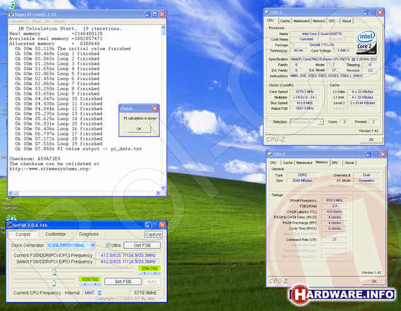Viewport: 401px width, 311px height.
Task: Click OK in the upper CPU-Z window
Action: tap(371, 140)
